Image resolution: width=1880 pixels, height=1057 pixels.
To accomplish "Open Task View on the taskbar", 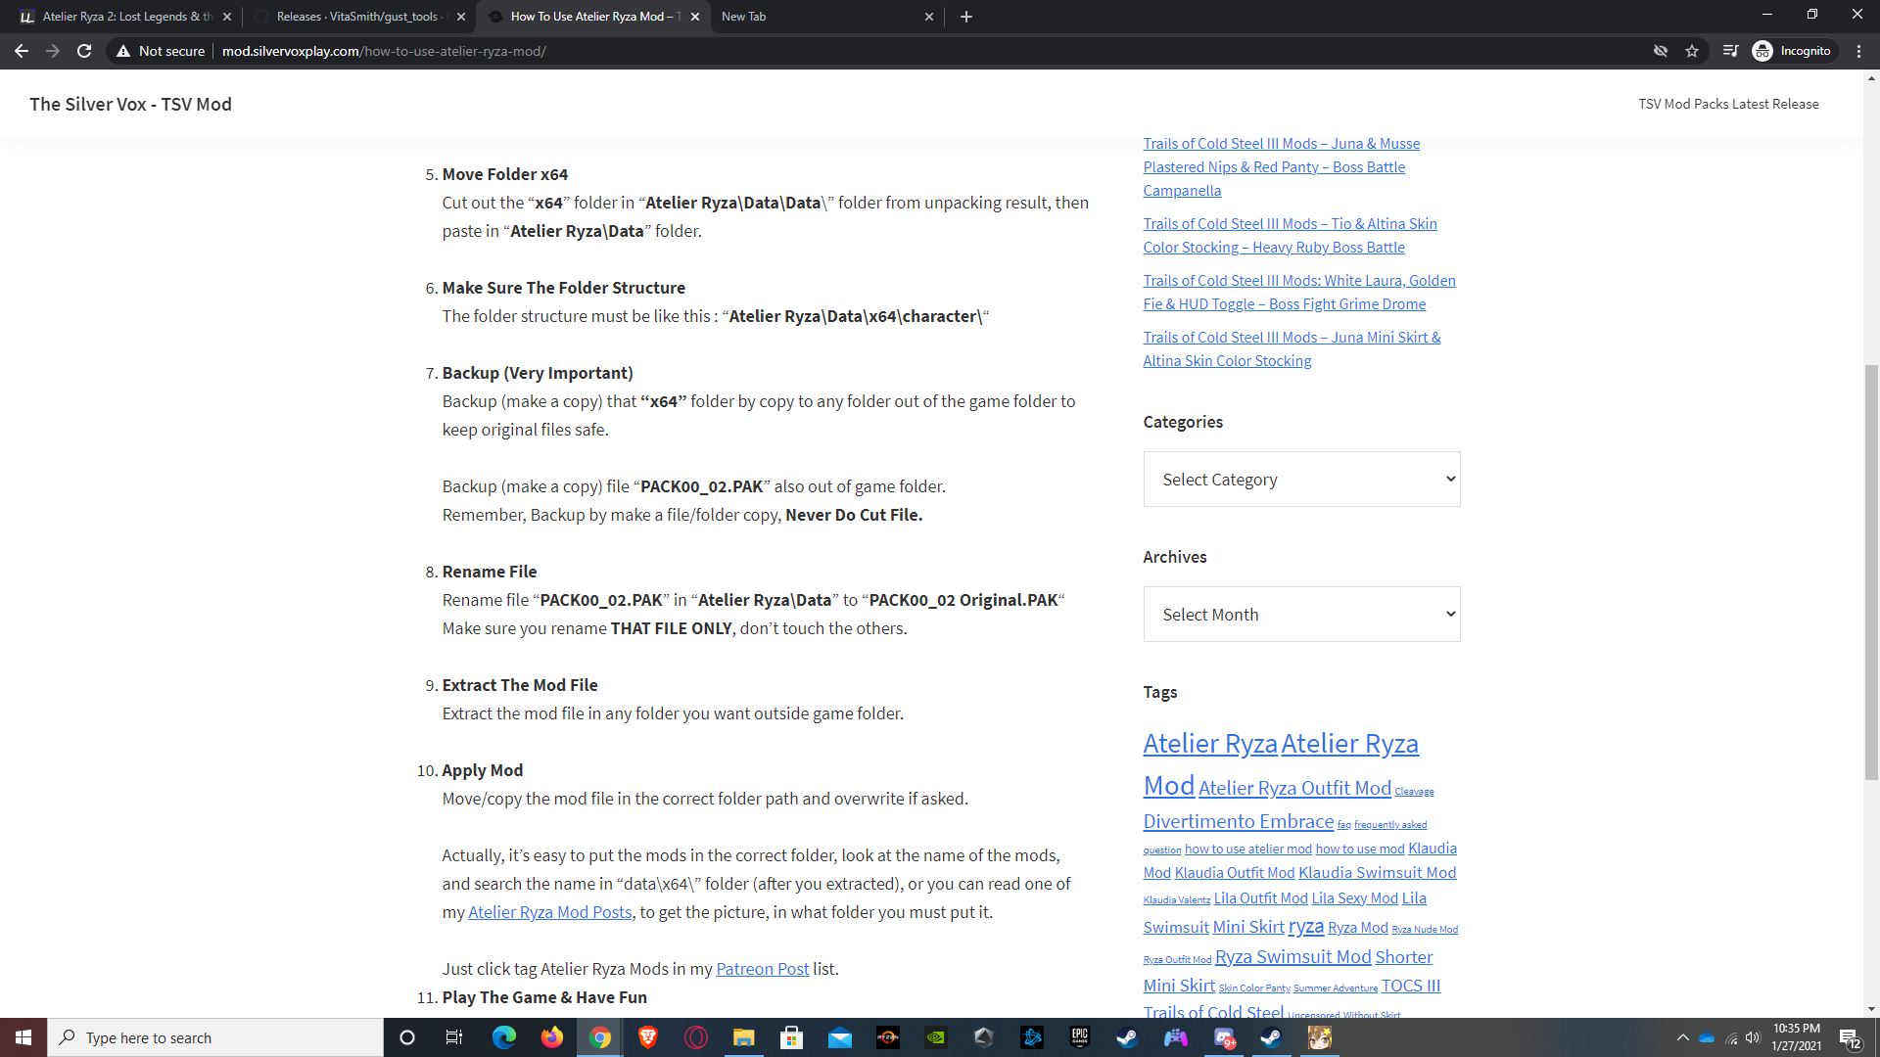I will pos(454,1037).
